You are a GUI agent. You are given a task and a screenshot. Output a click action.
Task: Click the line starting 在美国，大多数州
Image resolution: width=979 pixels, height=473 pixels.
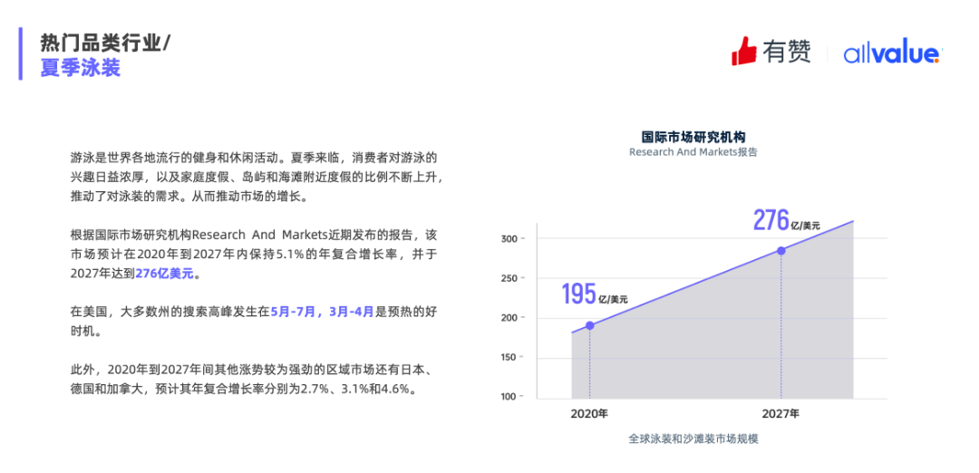(253, 312)
